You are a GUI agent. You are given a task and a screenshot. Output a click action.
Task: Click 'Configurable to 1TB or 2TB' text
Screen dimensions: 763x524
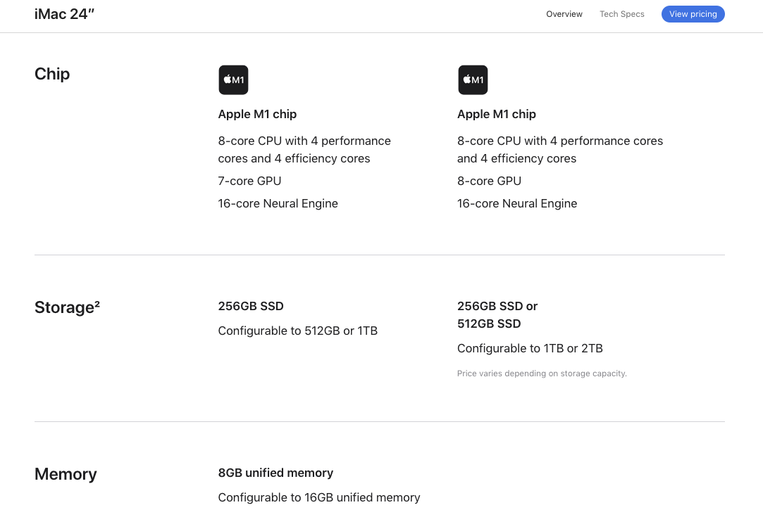point(530,348)
